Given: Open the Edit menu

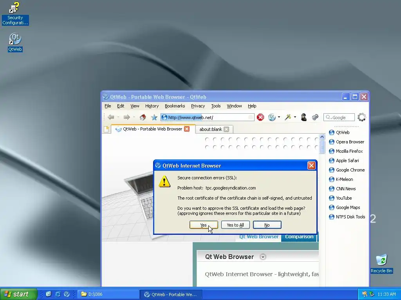Looking at the screenshot, I should click(x=121, y=106).
